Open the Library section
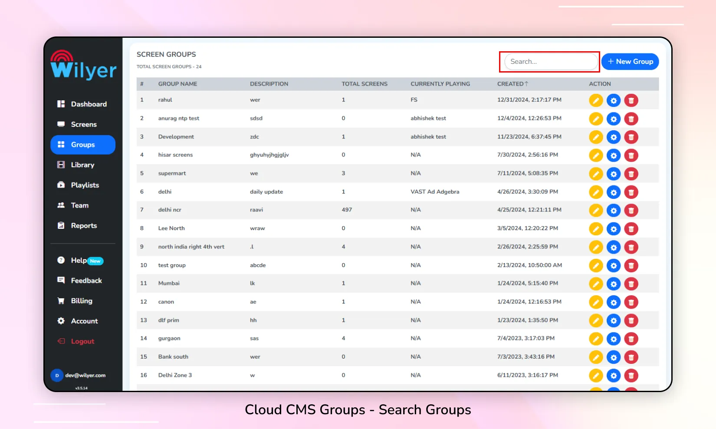Screen dimensions: 716x429 pyautogui.click(x=82, y=165)
